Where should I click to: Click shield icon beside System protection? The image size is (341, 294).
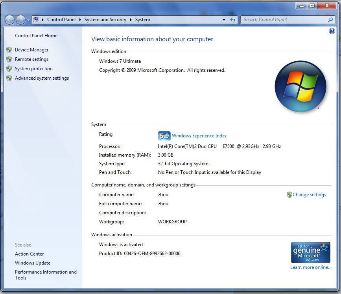[9, 69]
